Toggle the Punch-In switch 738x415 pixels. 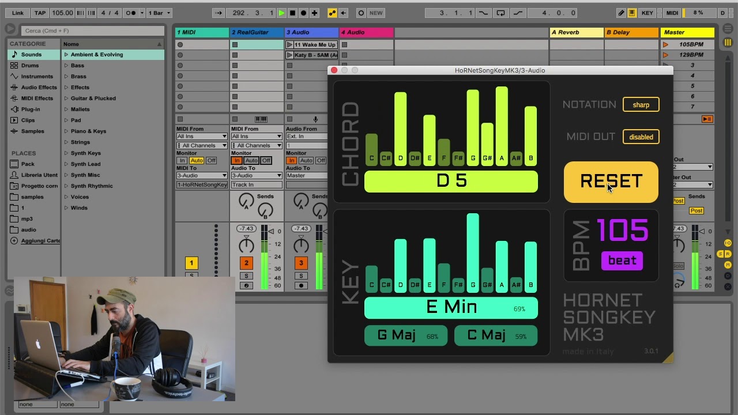483,13
